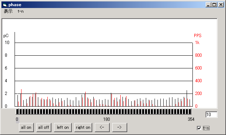Select the right on button
Image resolution: width=226 pixels, height=135 pixels.
pos(83,127)
